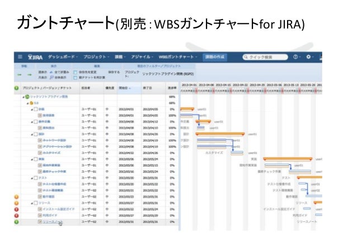Collapse the テスト group triangle

[x=32, y=178]
